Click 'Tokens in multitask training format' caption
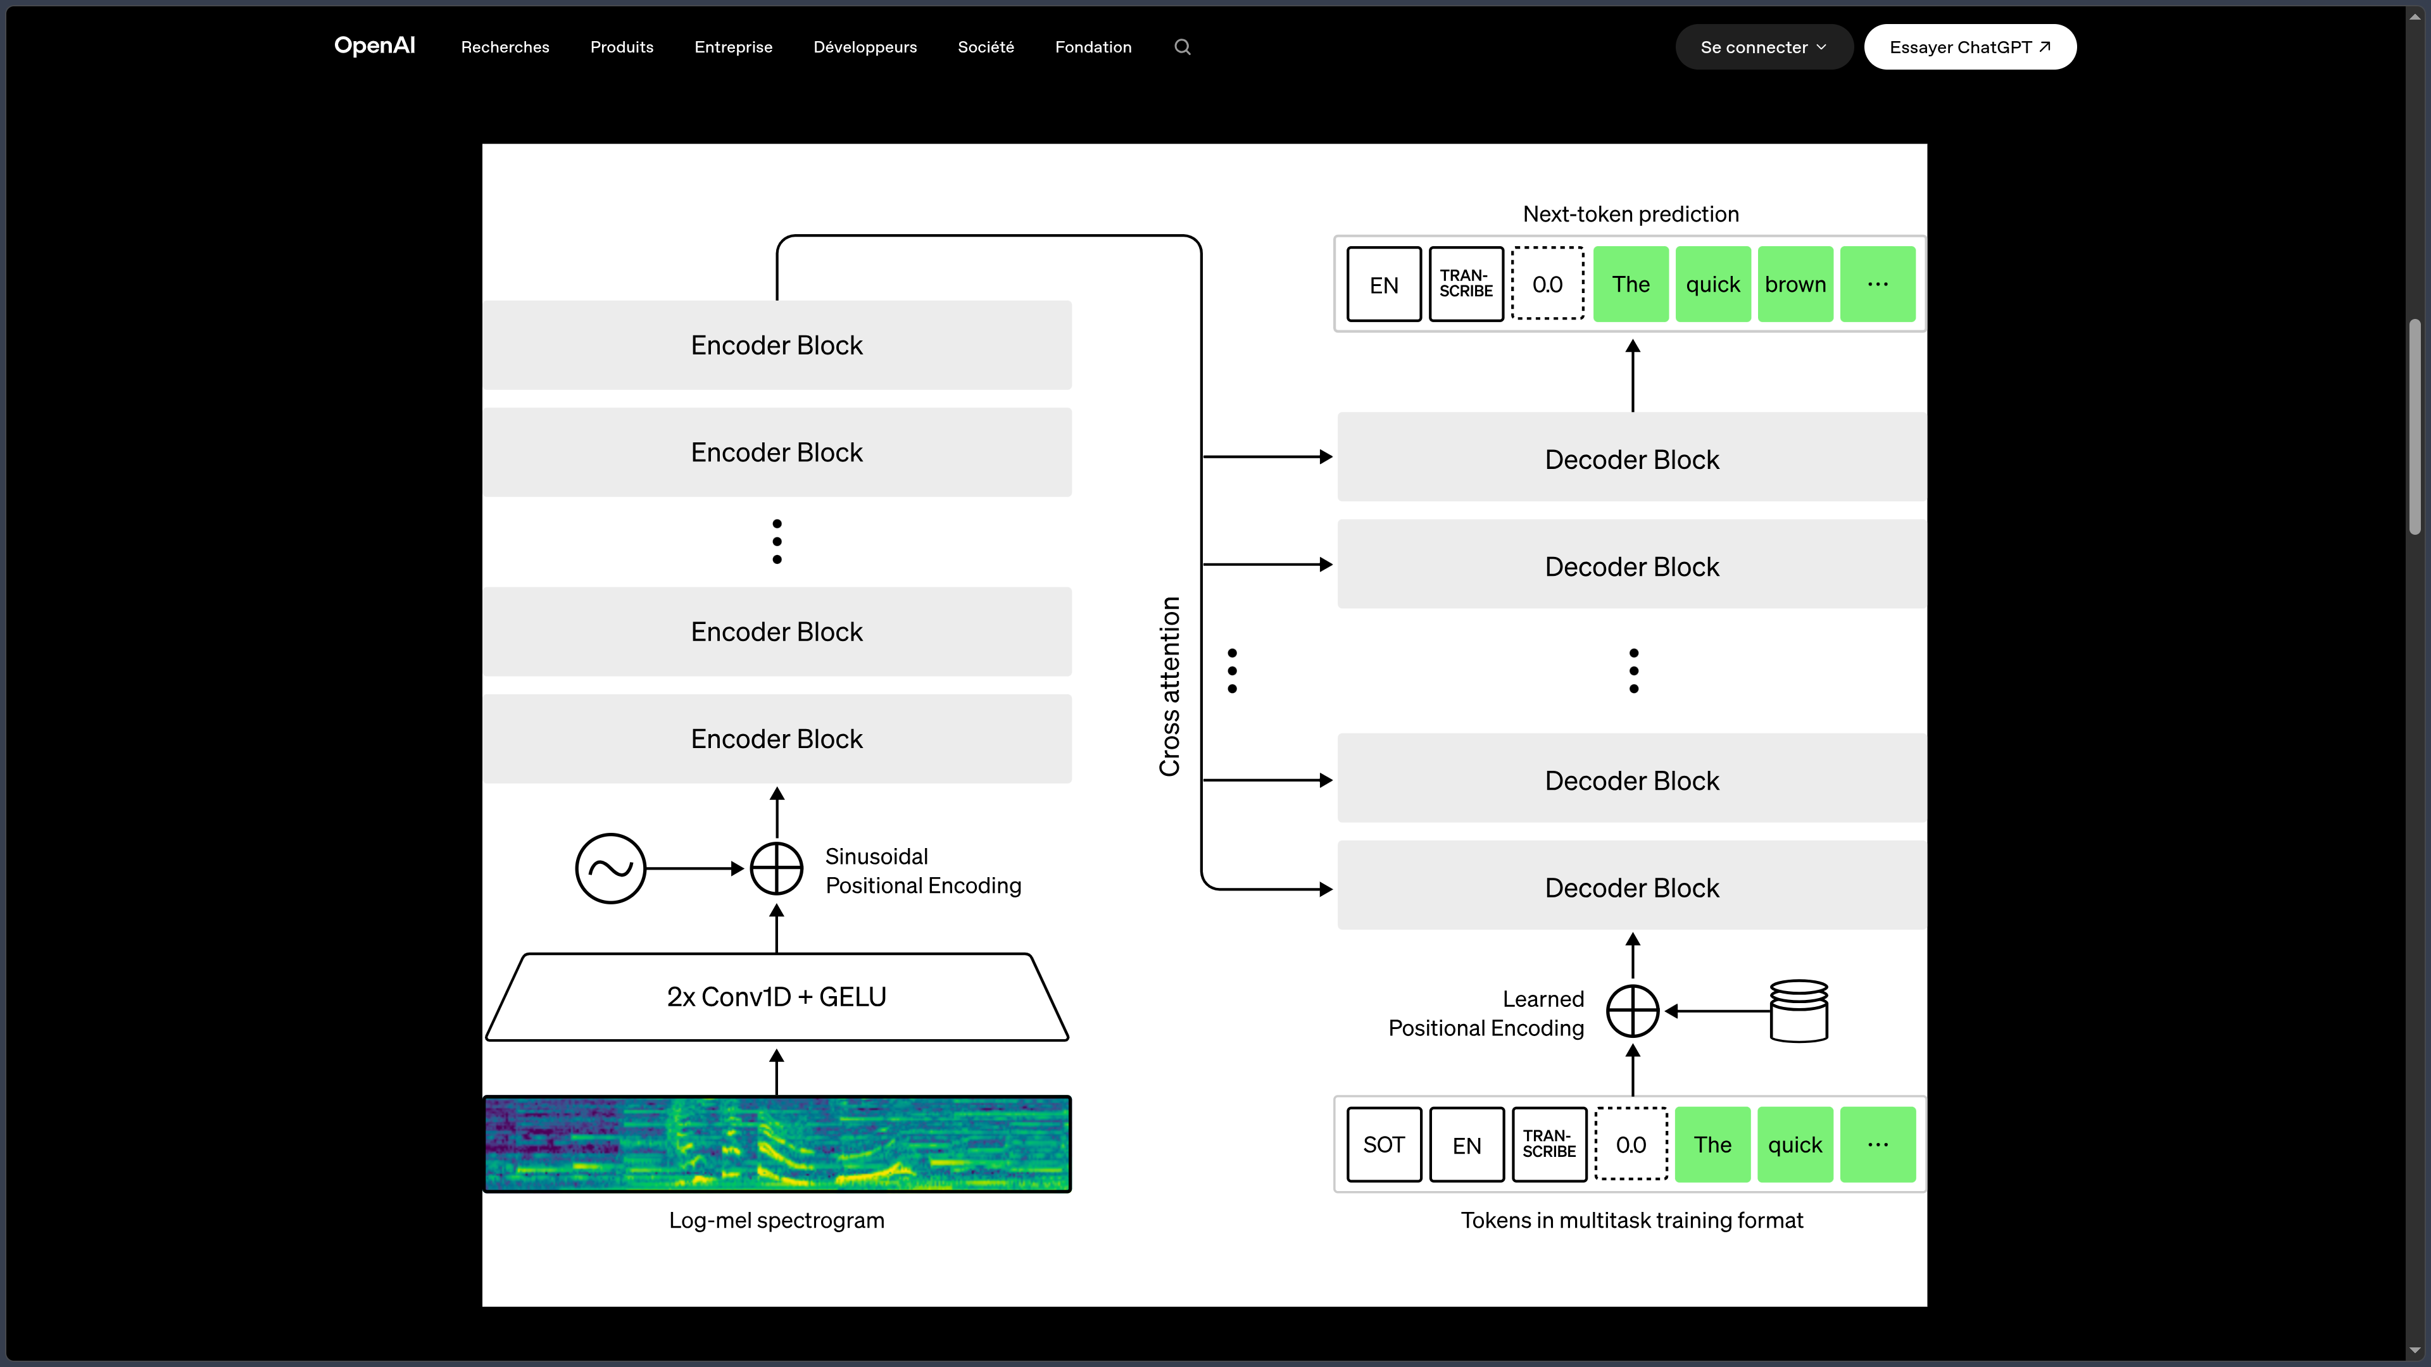Image resolution: width=2431 pixels, height=1367 pixels. 1631,1220
